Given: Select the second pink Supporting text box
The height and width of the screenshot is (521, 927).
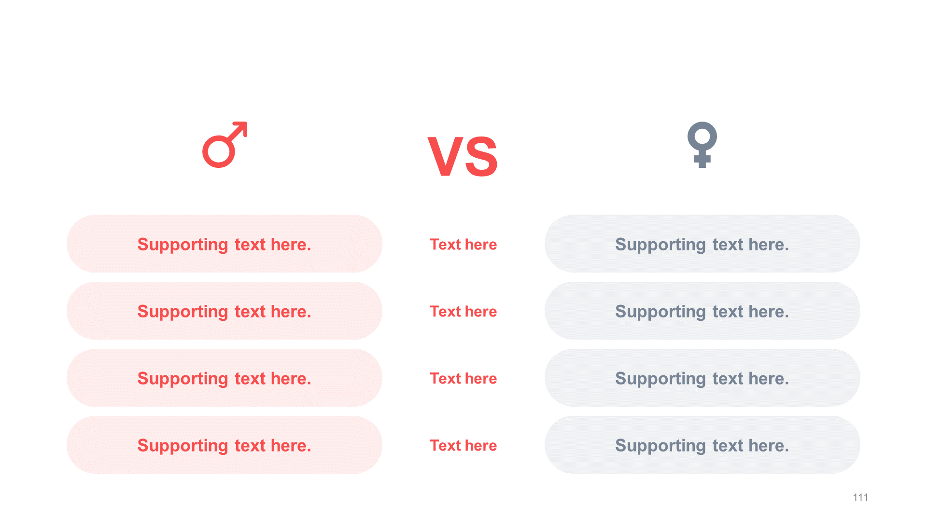Looking at the screenshot, I should 225,311.
